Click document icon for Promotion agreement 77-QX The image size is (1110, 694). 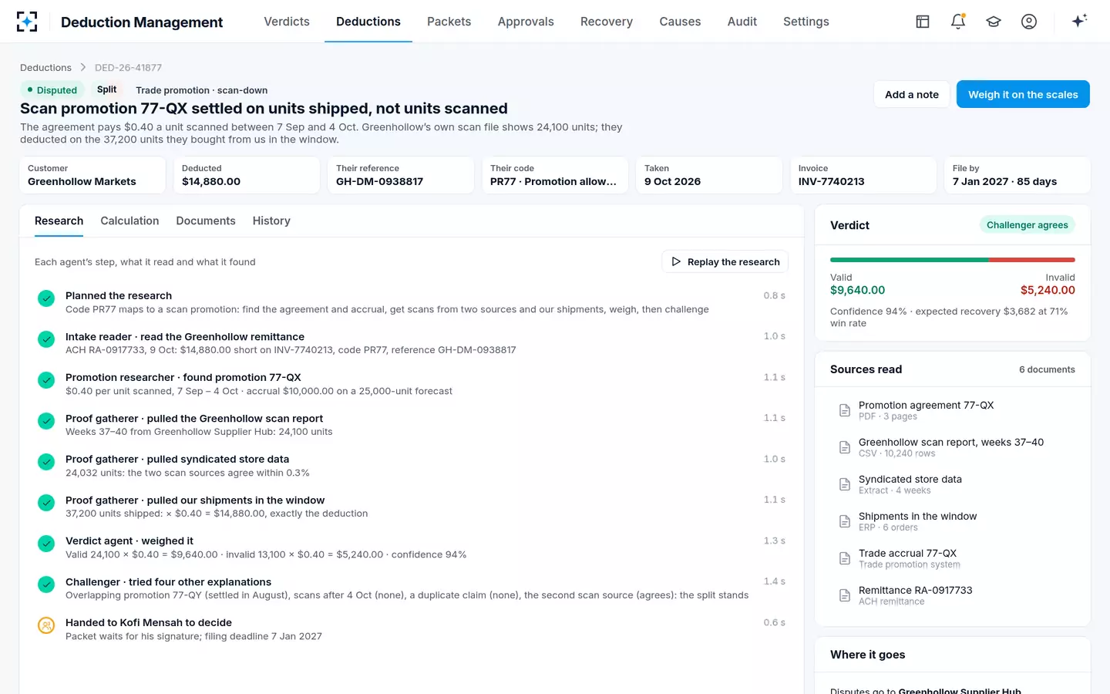845,410
